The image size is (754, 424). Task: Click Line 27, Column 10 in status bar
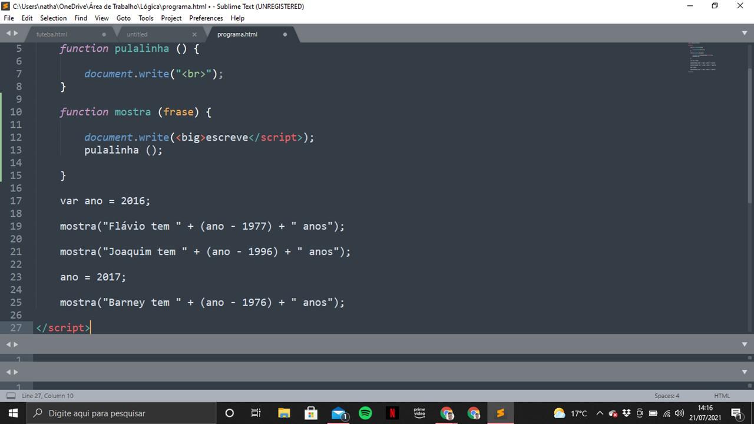point(48,396)
